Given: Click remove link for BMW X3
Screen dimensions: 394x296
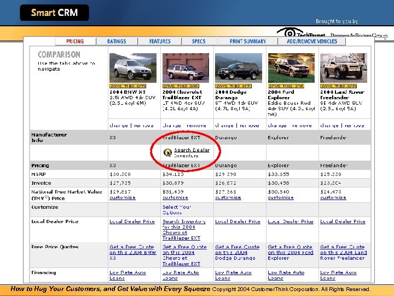Looking at the screenshot, I should [144, 126].
